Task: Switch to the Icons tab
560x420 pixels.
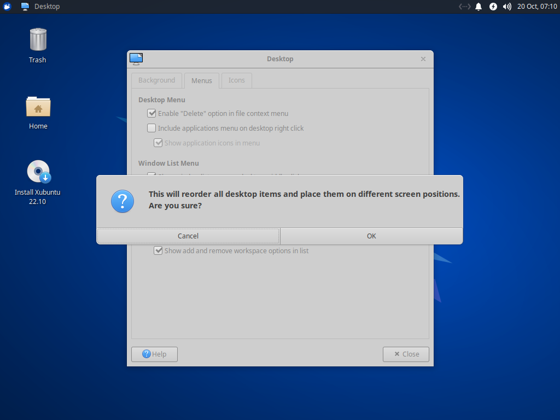Action: [x=236, y=80]
